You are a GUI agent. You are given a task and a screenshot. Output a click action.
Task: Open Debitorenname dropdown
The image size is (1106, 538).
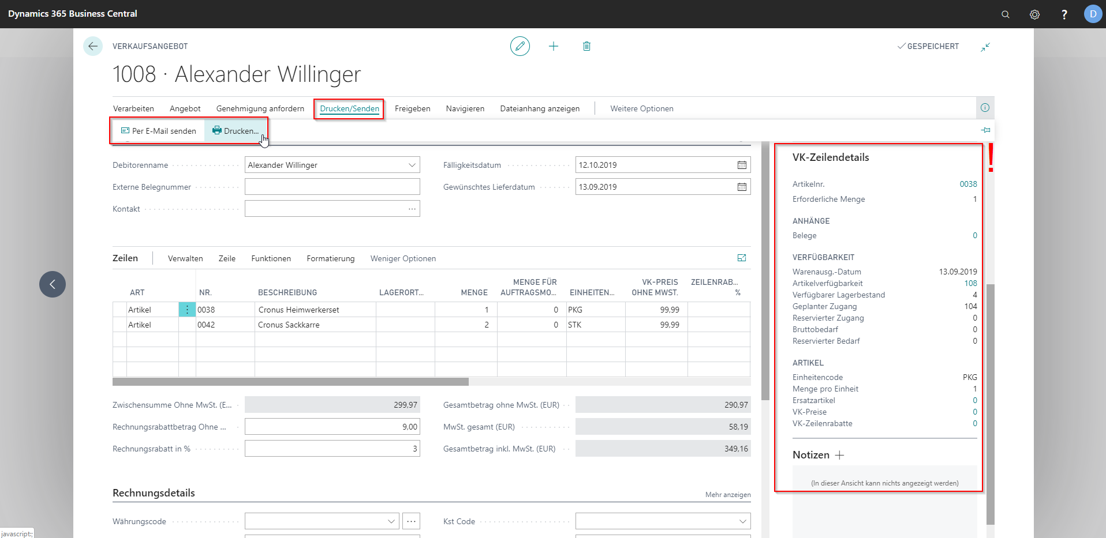click(x=412, y=165)
